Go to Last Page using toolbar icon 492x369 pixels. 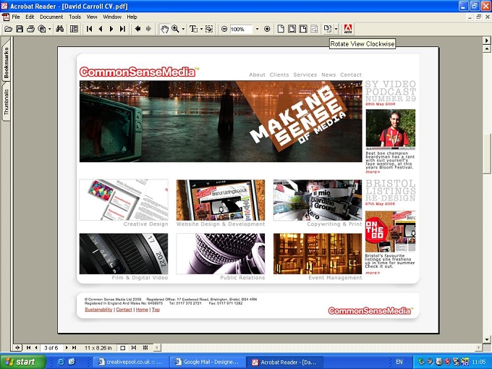122,29
